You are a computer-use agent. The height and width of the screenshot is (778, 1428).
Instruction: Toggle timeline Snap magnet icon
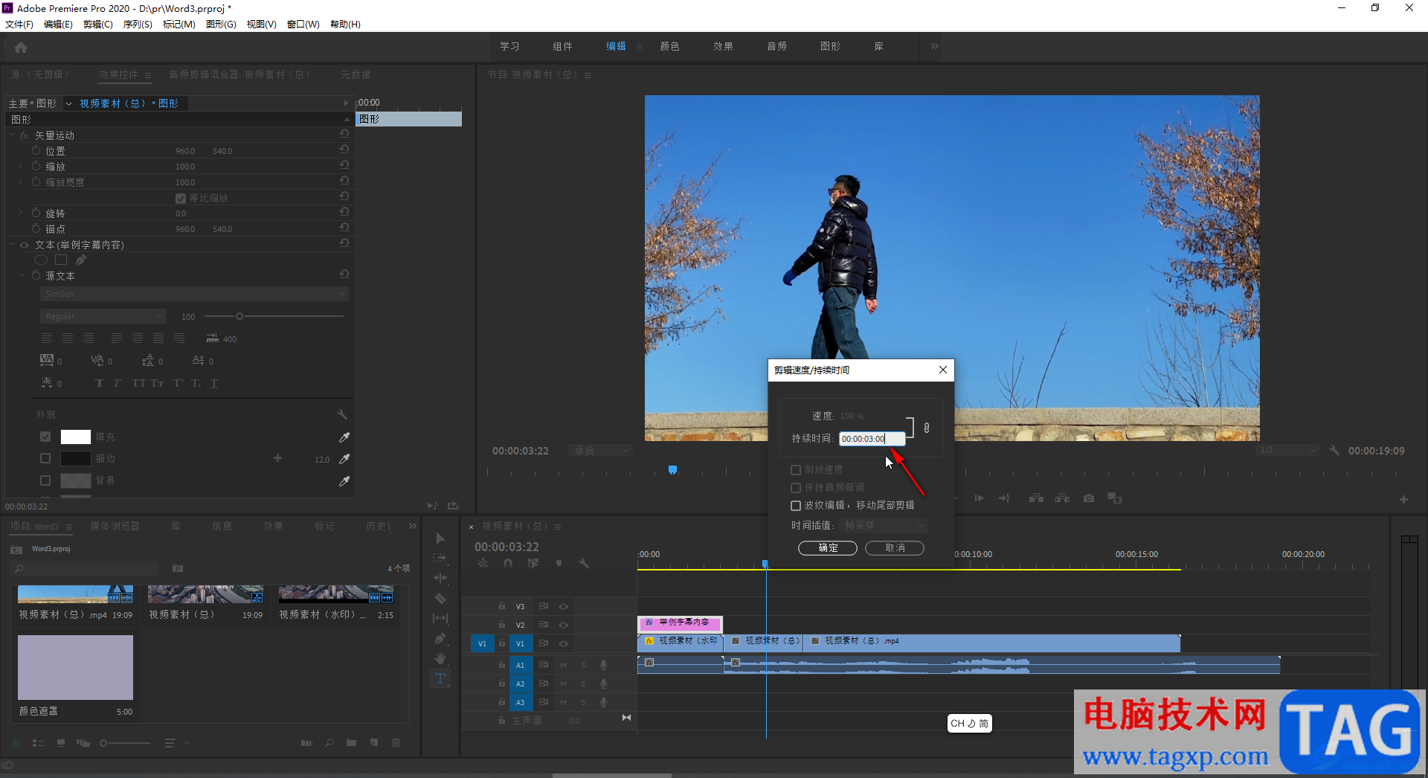[x=508, y=564]
